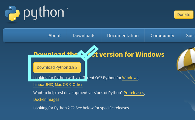Image resolution: width=195 pixels, height=120 pixels.
Task: Follow the Windows download link
Action: [x=130, y=78]
